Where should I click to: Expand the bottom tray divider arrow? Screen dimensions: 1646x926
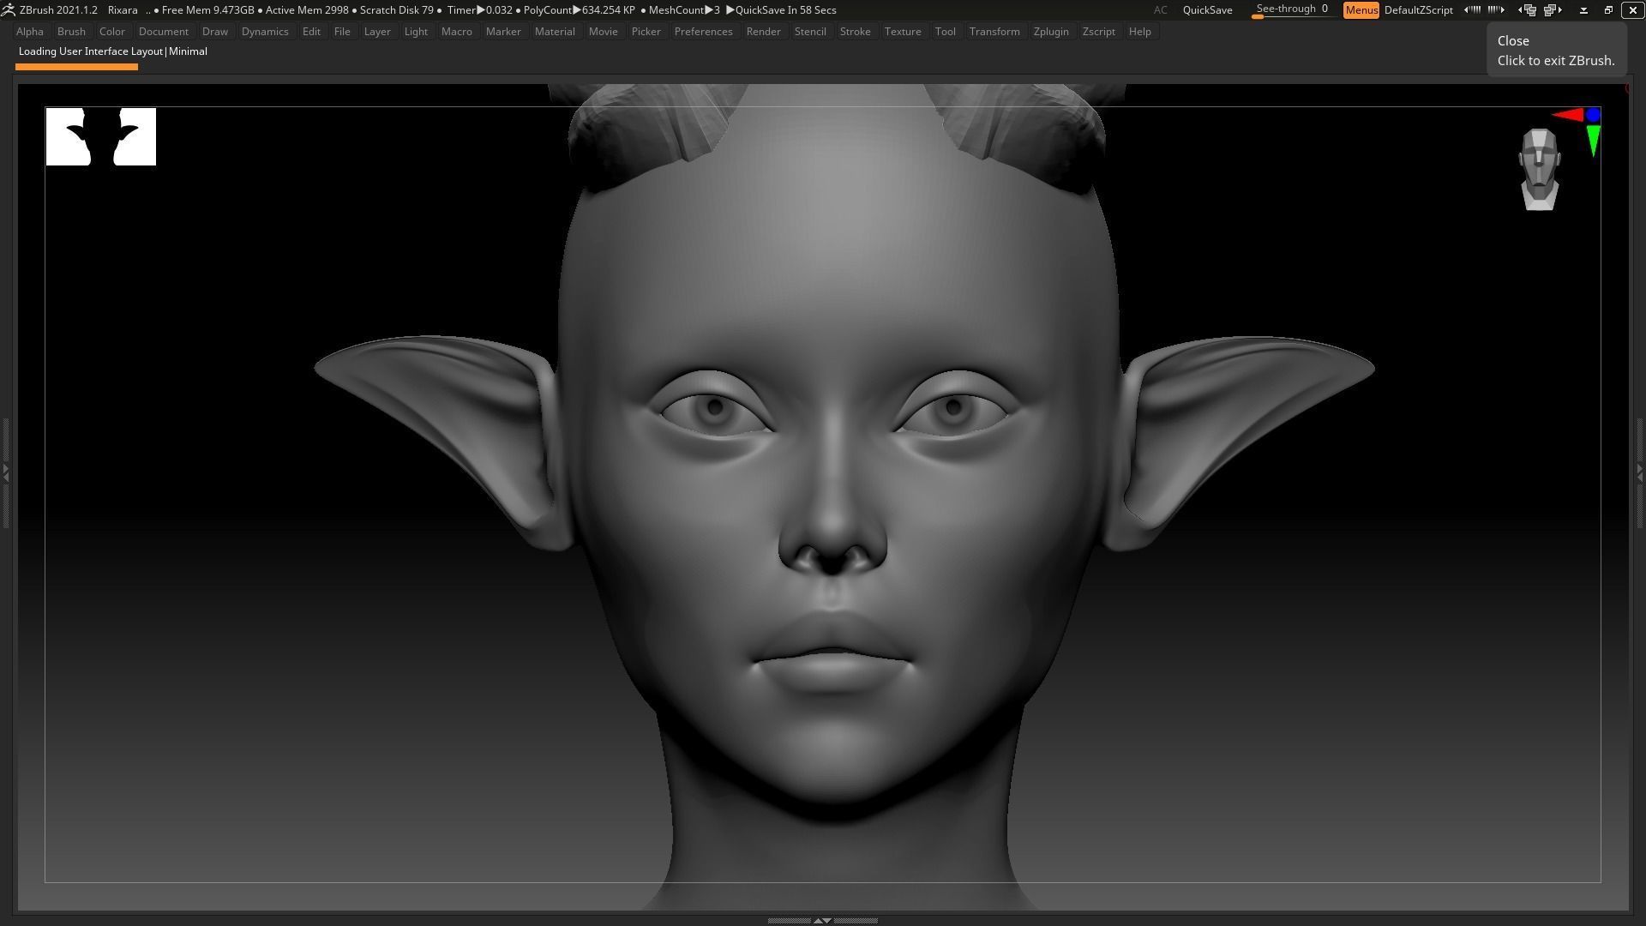823,919
